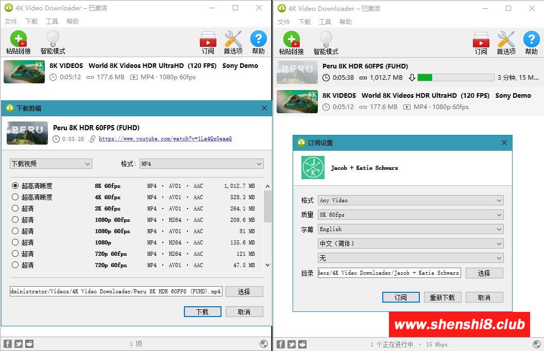Click Peru thumbnail in download clip dialog

27,133
